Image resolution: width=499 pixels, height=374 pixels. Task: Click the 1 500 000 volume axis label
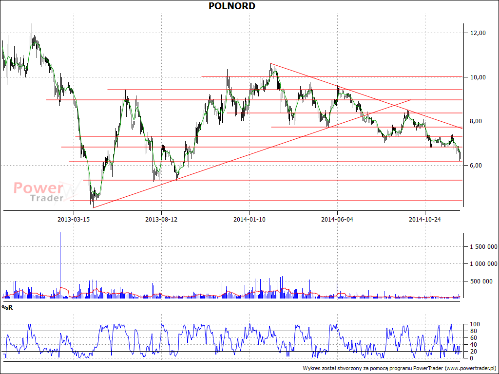point(484,246)
